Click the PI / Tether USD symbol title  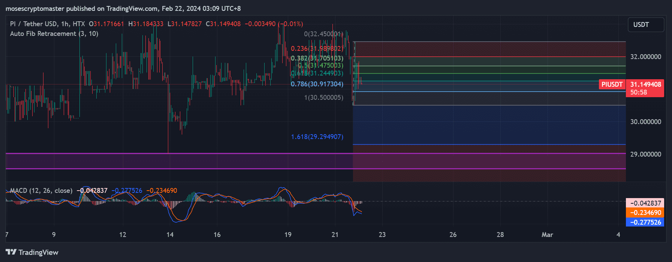click(x=34, y=24)
